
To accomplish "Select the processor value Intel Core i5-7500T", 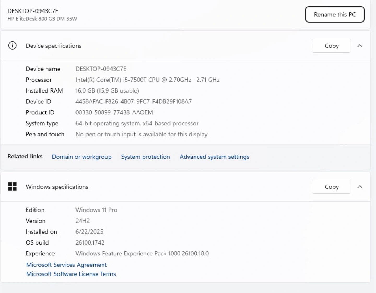I will [148, 80].
